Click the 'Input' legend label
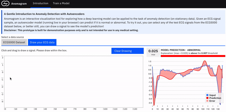The image size is (226, 112). (x=212, y=95)
